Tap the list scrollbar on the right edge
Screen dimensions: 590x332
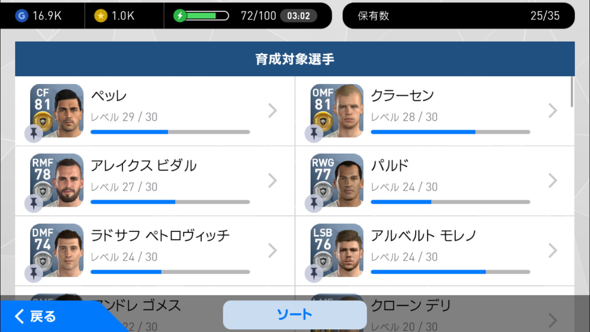pyautogui.click(x=572, y=92)
